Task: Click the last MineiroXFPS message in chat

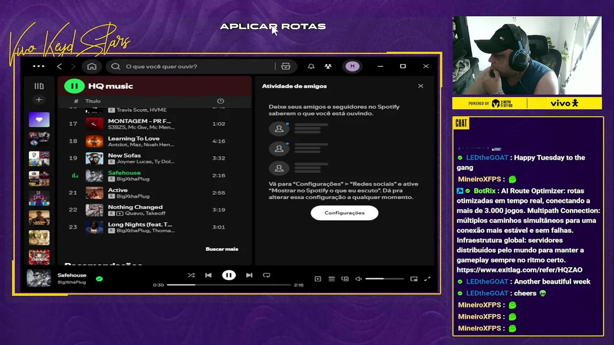Action: [x=487, y=328]
